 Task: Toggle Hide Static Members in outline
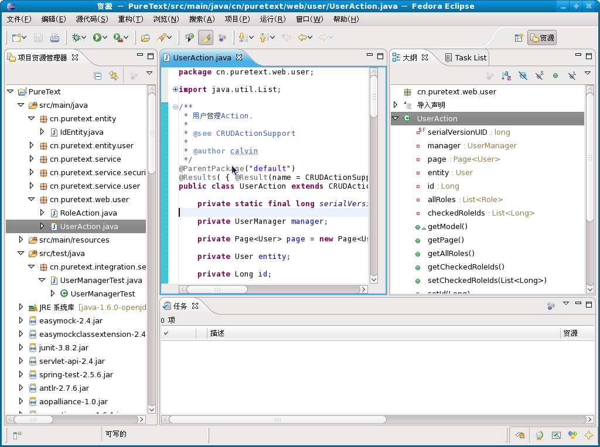[540, 76]
